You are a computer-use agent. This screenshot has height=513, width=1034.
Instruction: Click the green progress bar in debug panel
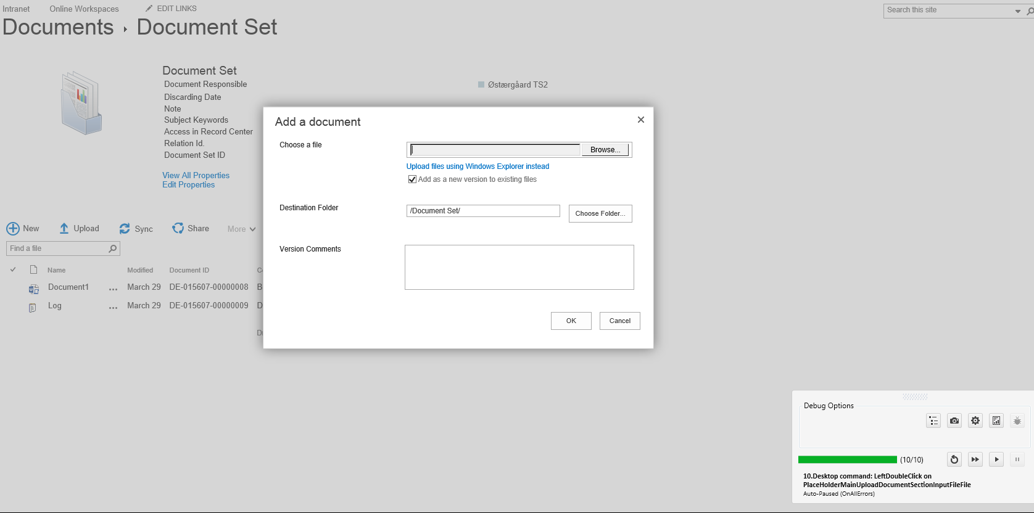(847, 459)
